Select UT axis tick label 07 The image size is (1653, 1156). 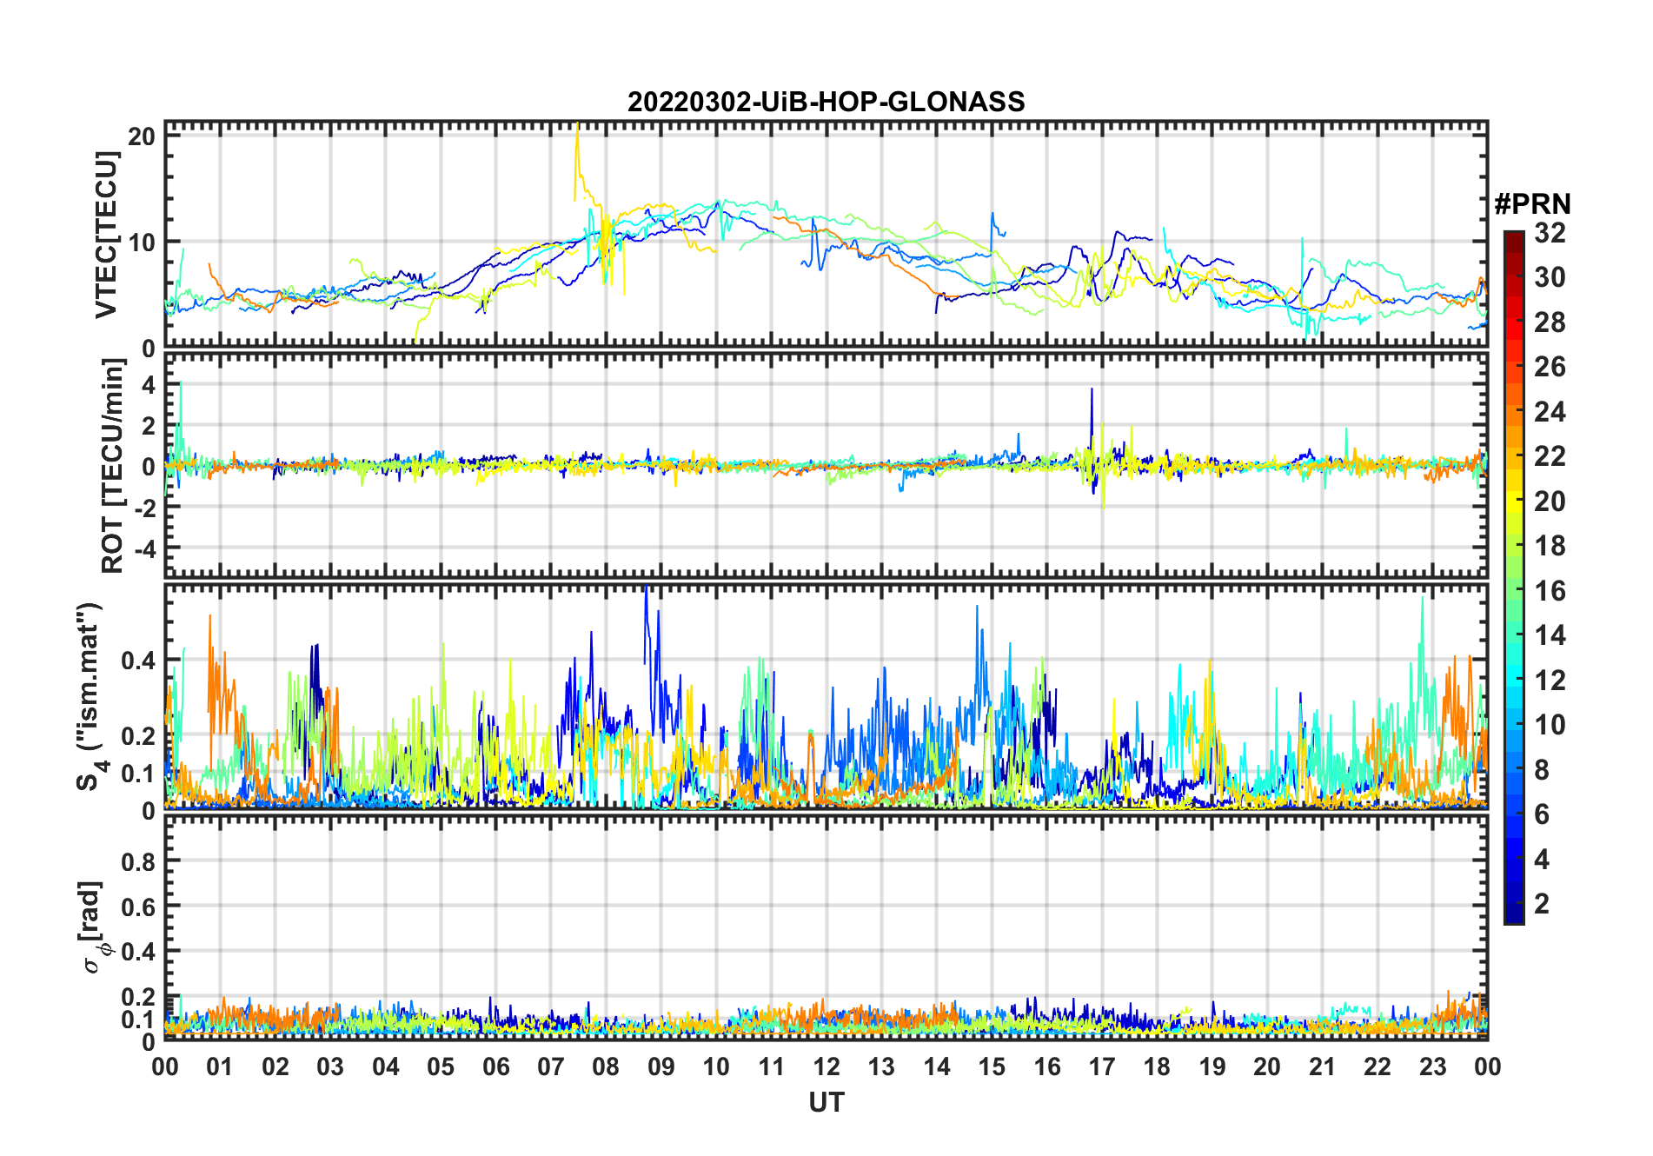[x=551, y=1066]
